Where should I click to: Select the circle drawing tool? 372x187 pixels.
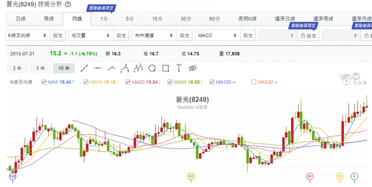pyautogui.click(x=152, y=68)
